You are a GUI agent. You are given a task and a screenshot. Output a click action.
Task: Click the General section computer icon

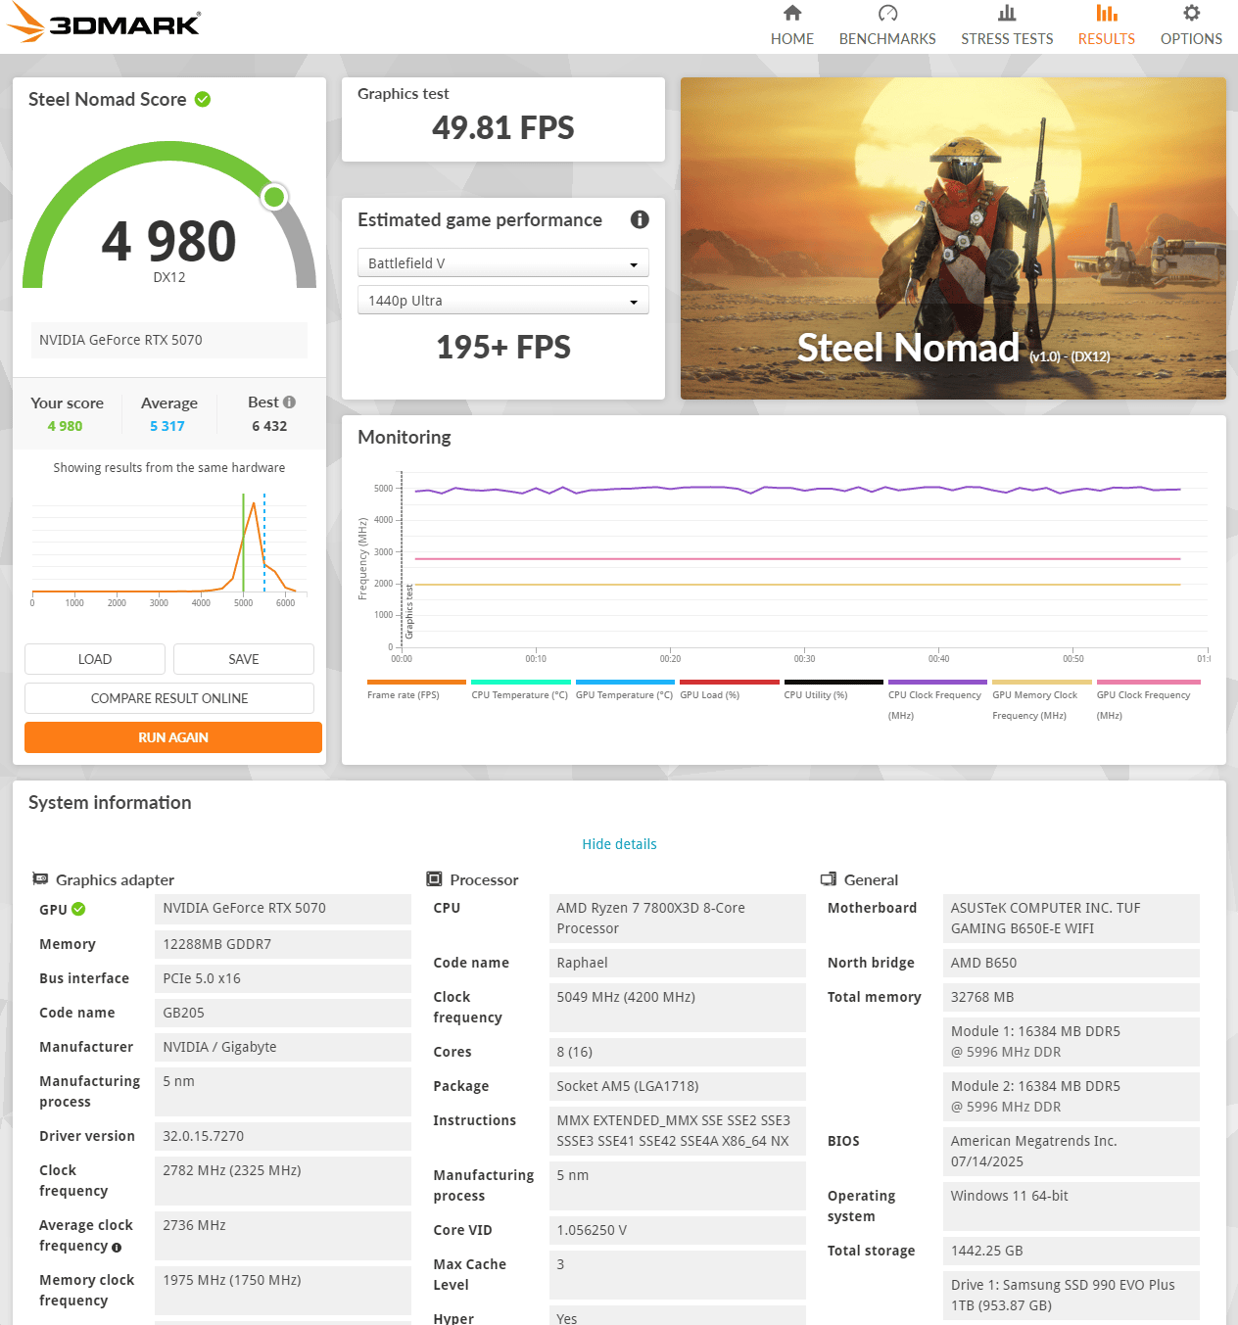[x=829, y=879]
